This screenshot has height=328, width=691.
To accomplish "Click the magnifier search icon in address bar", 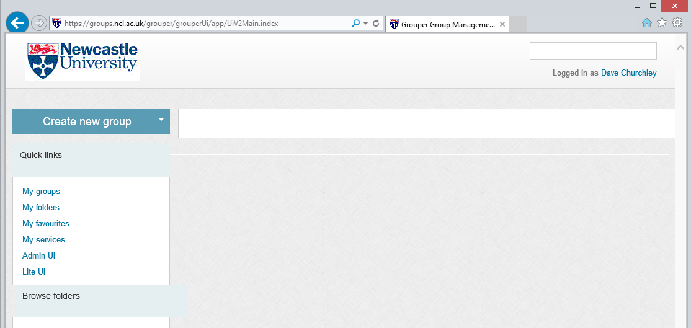I will point(355,24).
